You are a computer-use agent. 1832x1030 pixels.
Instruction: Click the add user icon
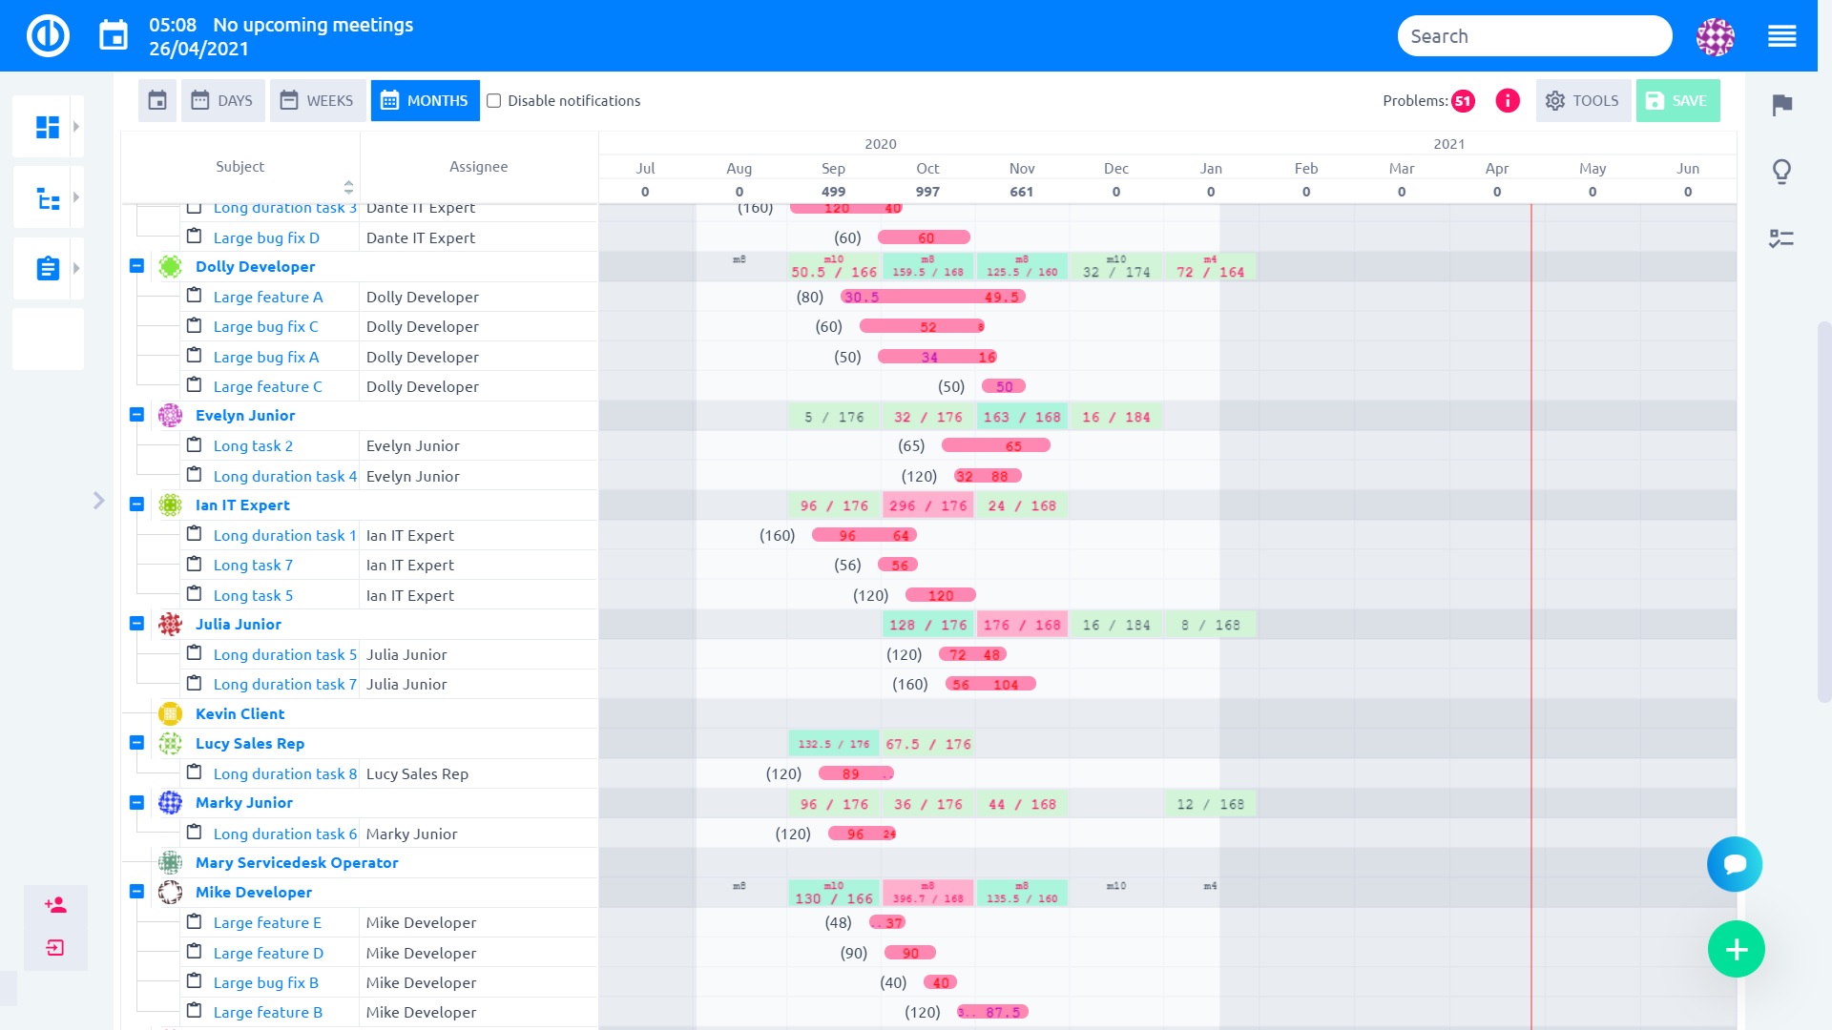click(55, 905)
